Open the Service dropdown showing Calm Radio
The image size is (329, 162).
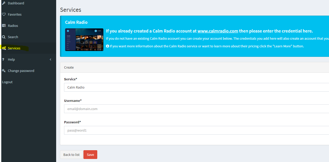(197, 87)
